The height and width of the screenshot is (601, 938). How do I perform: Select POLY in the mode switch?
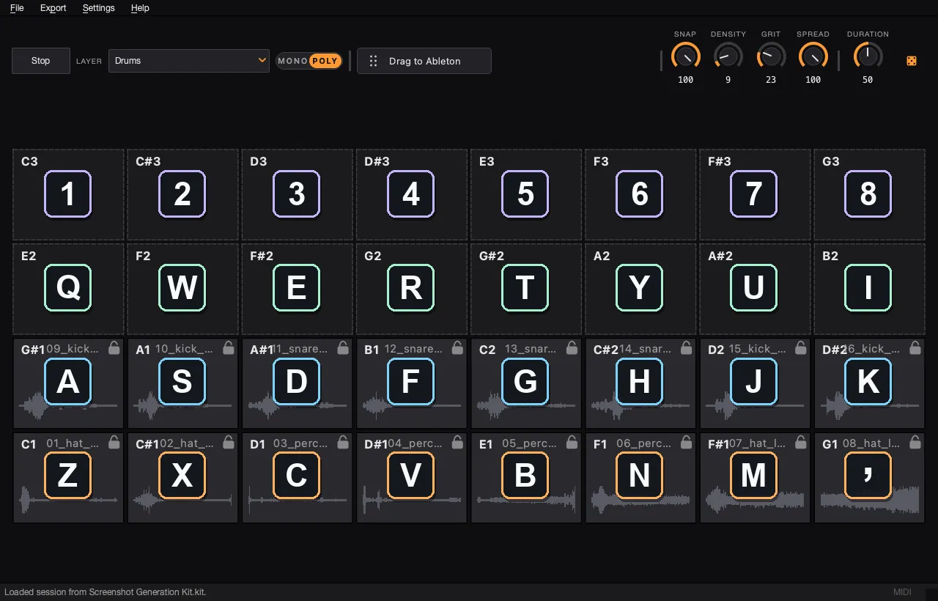[x=325, y=61]
